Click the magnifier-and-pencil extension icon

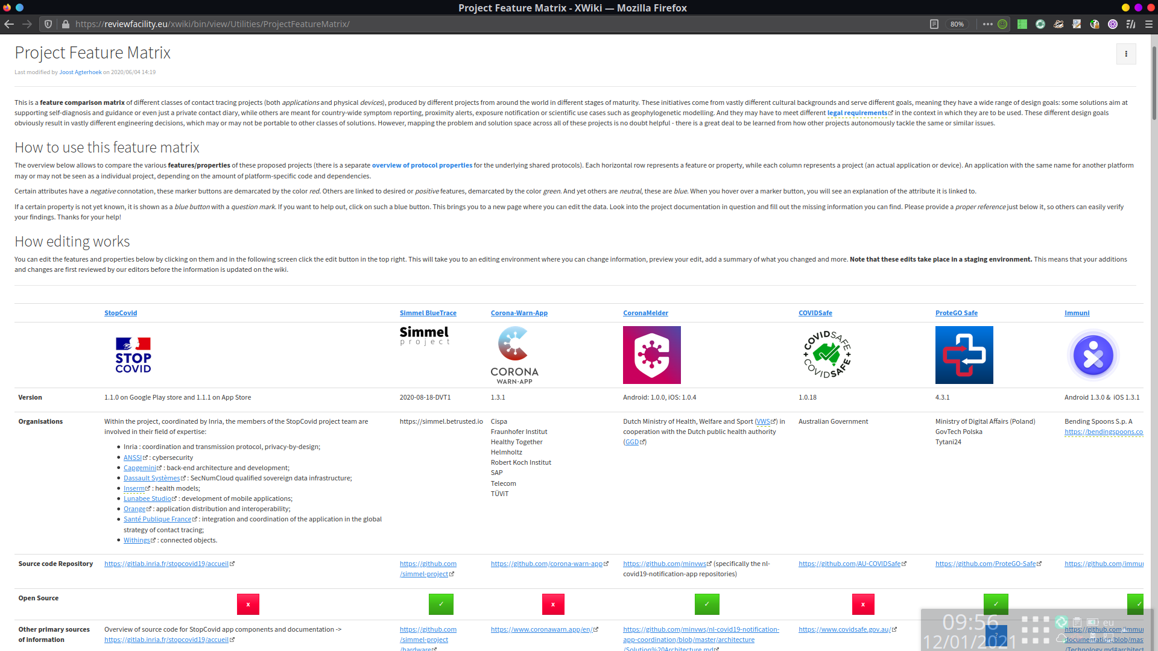click(x=1077, y=24)
